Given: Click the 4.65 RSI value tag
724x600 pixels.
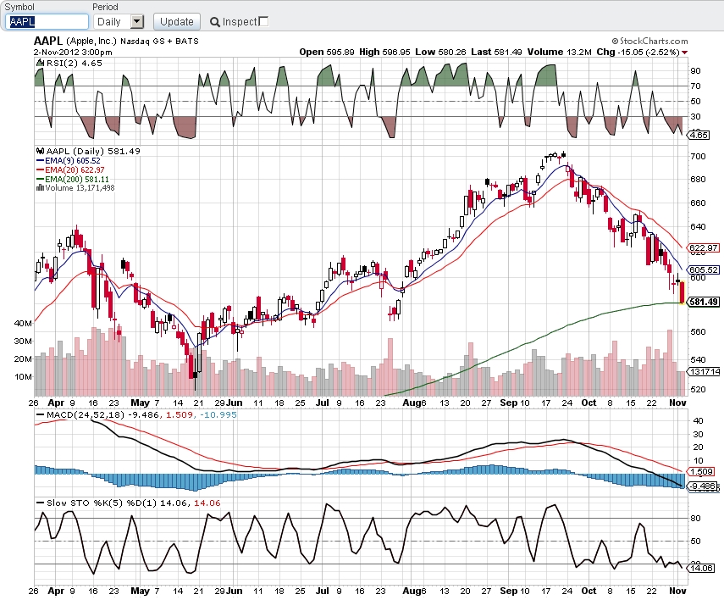Looking at the screenshot, I should tap(699, 135).
